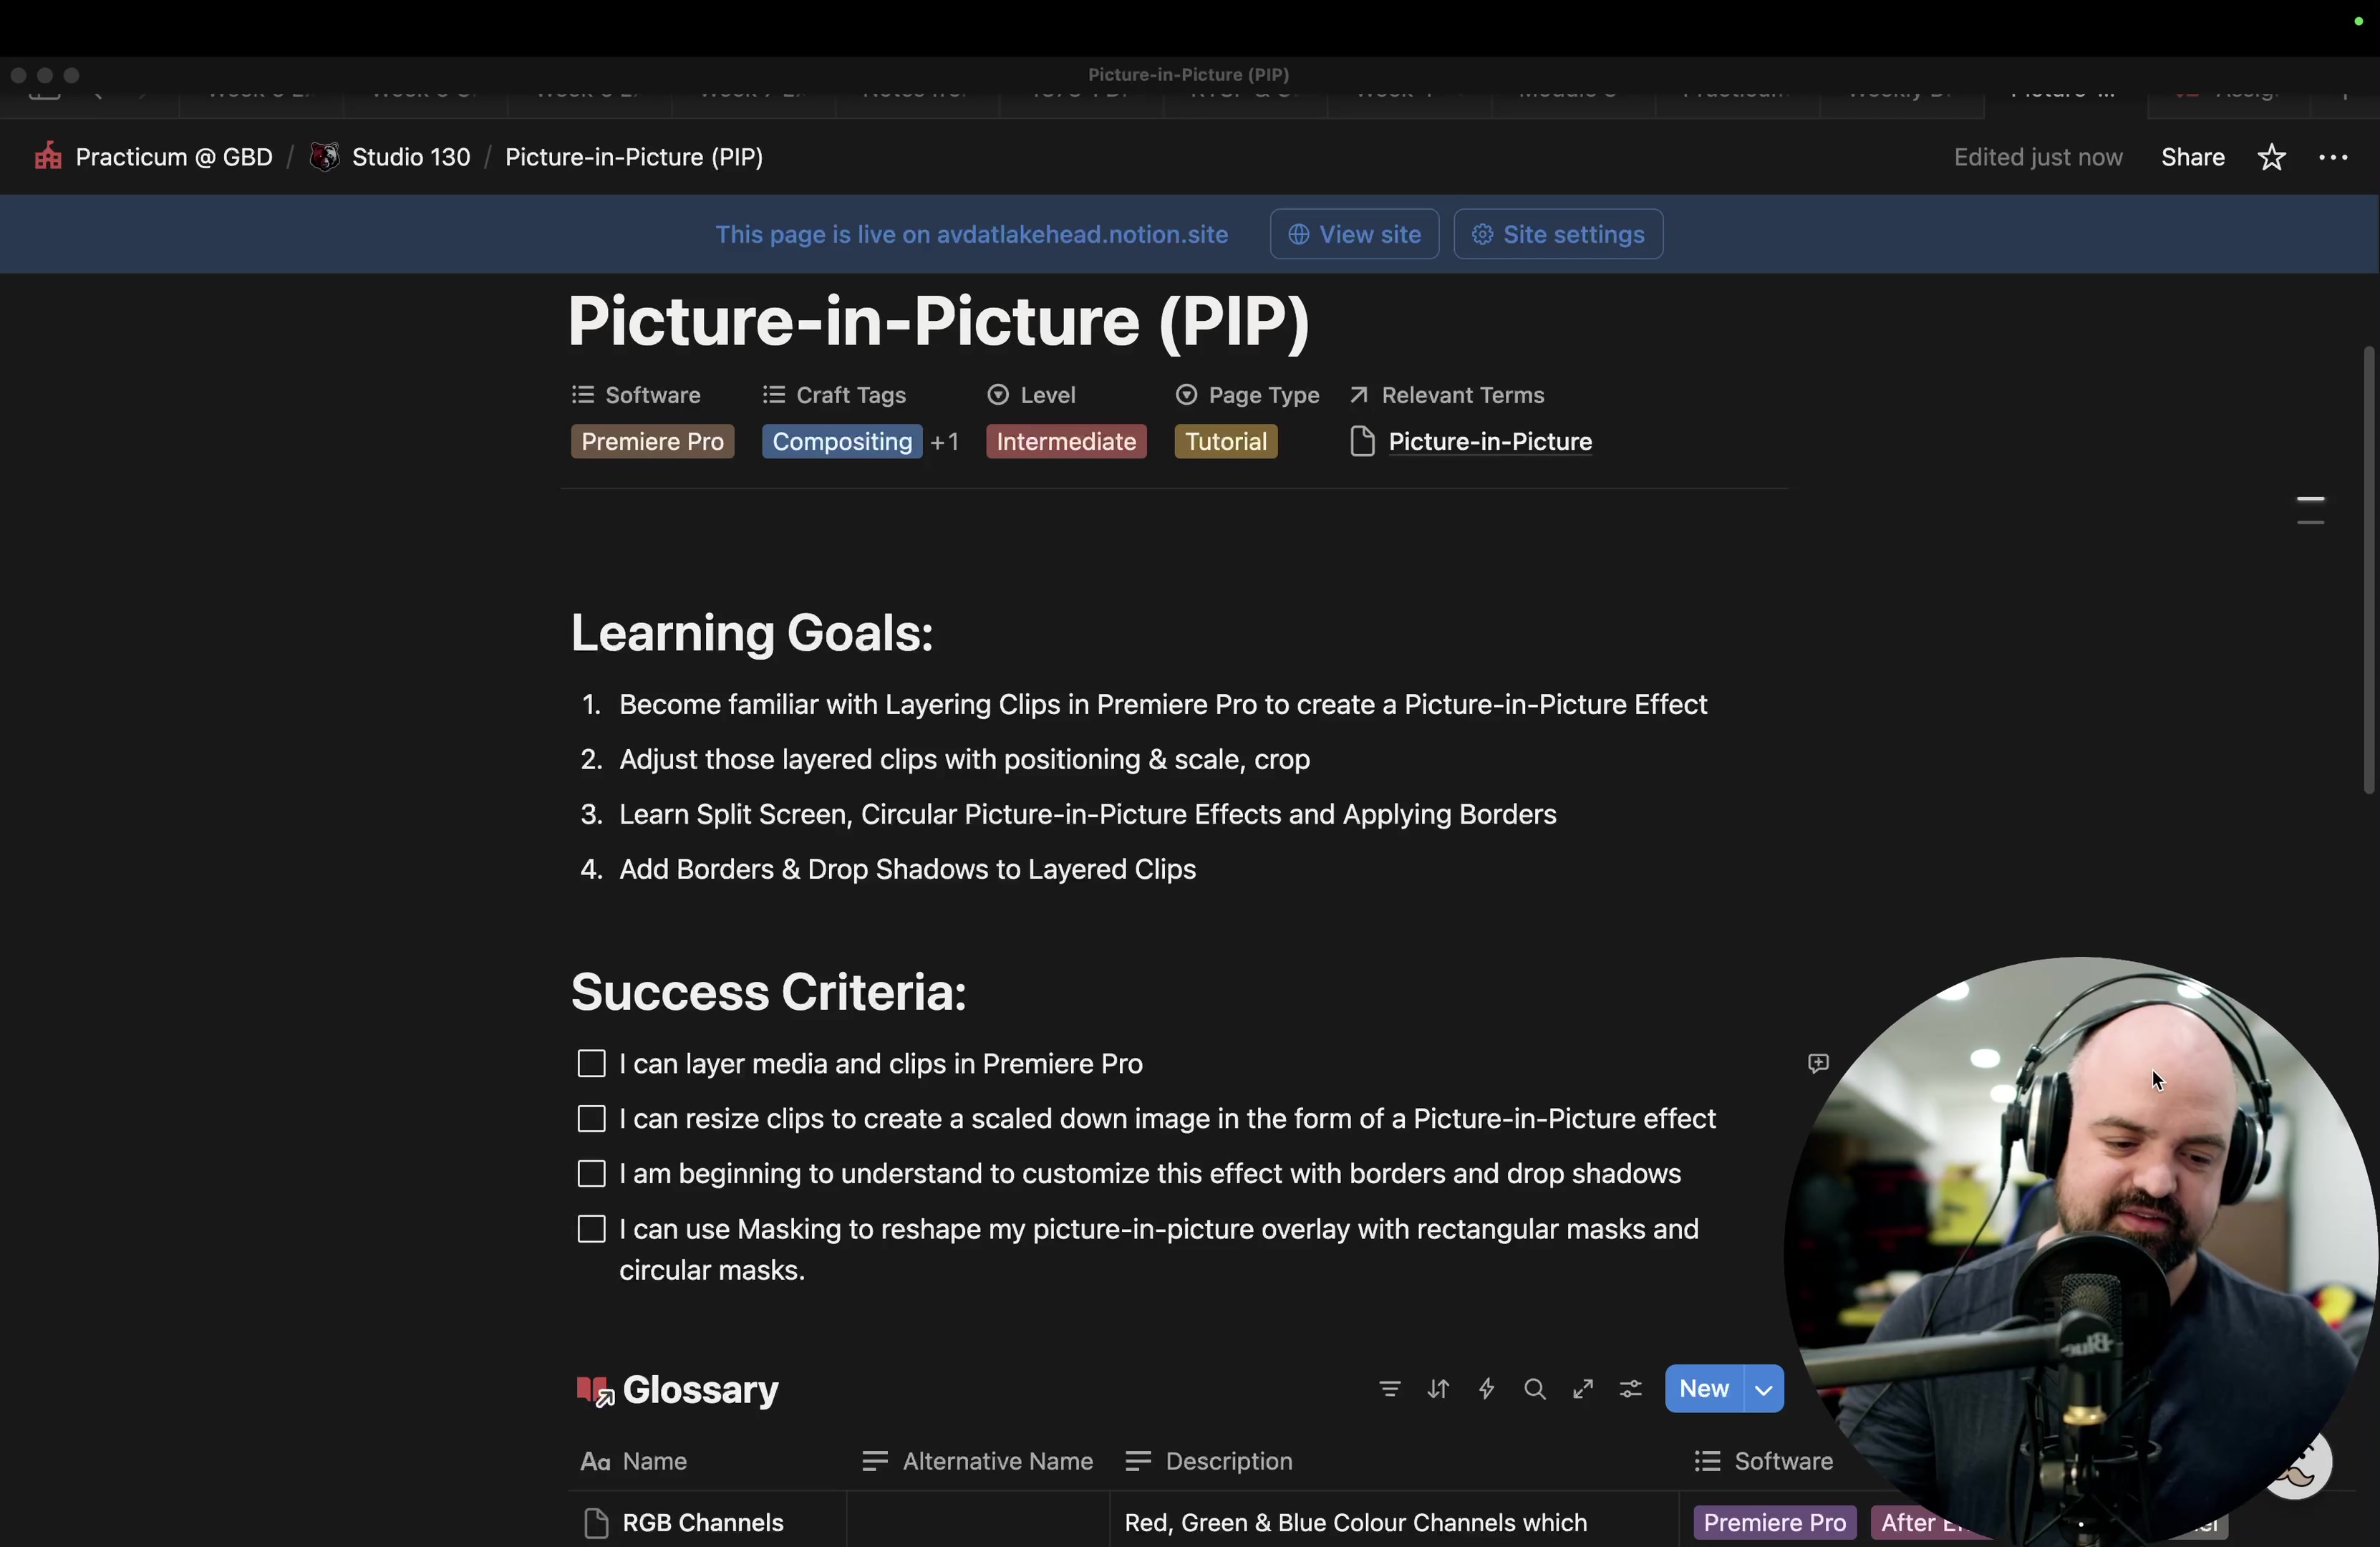2380x1547 pixels.
Task: Expand the +1 Craft Tags overflow
Action: tap(944, 442)
